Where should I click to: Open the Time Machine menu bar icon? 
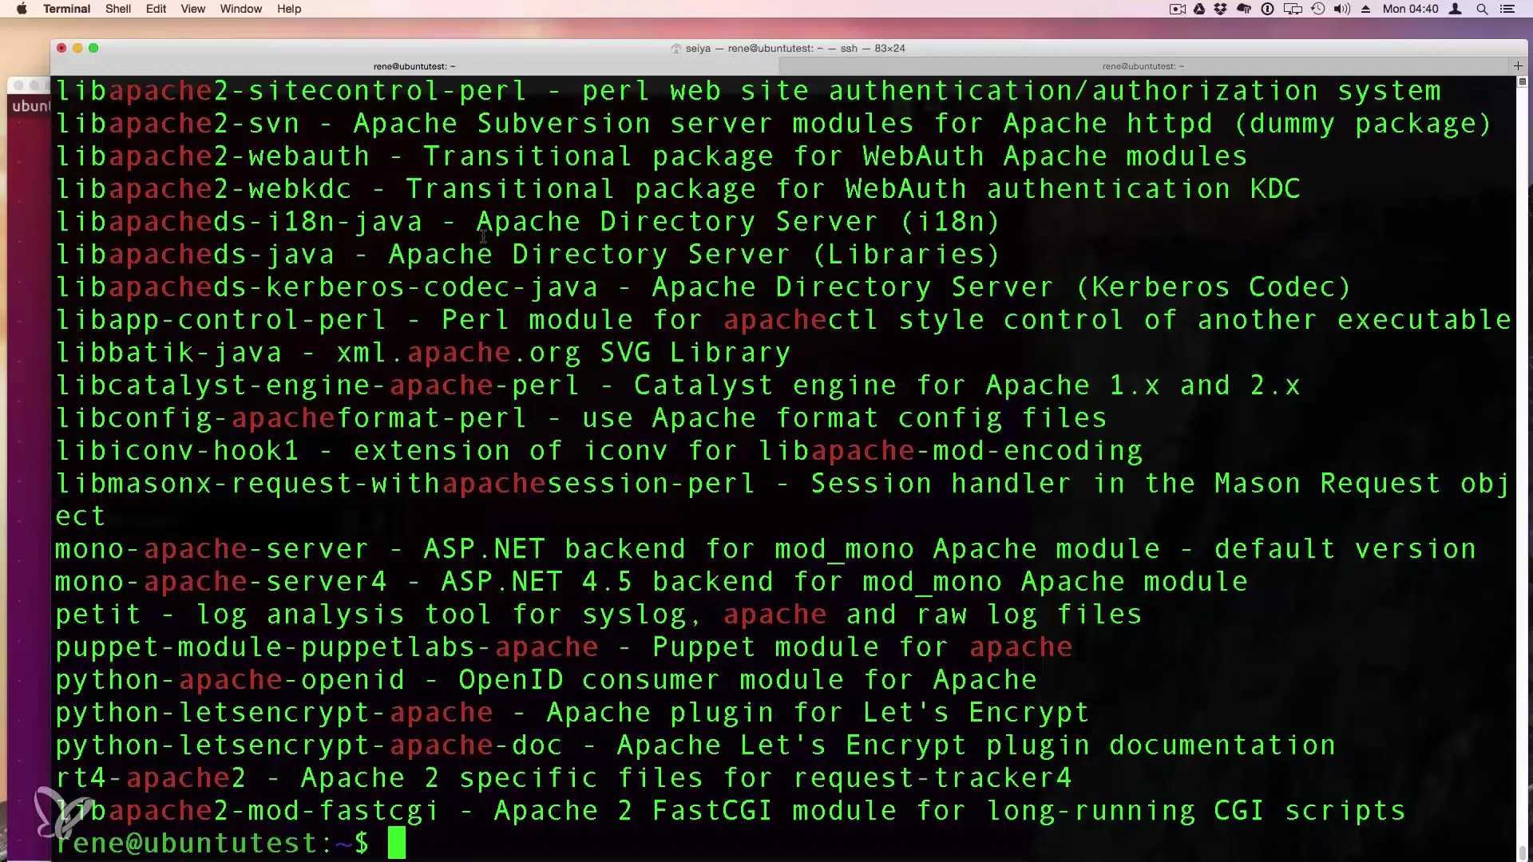pyautogui.click(x=1318, y=9)
